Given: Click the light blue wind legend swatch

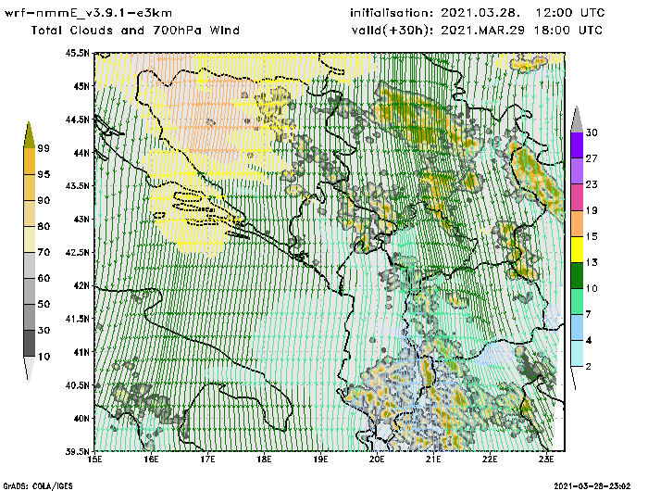Looking at the screenshot, I should pos(575,328).
